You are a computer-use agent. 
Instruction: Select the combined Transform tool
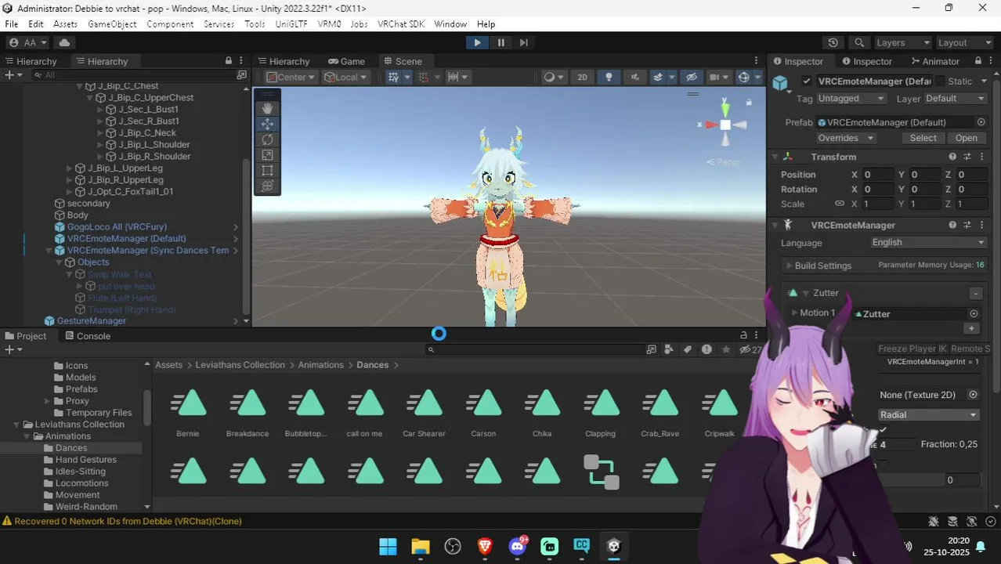click(x=267, y=186)
